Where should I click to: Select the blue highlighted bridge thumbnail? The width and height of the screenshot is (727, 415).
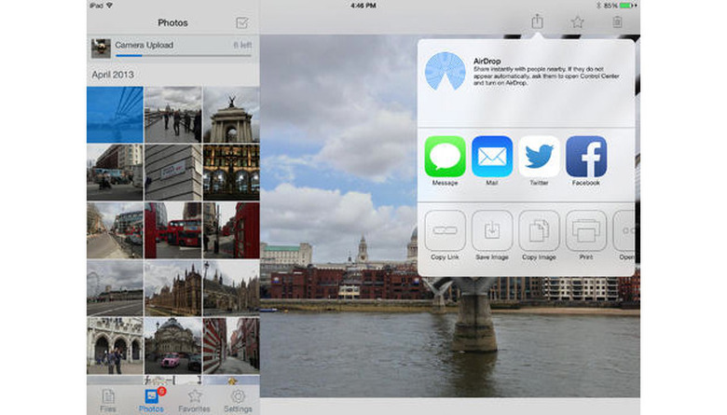coord(115,115)
